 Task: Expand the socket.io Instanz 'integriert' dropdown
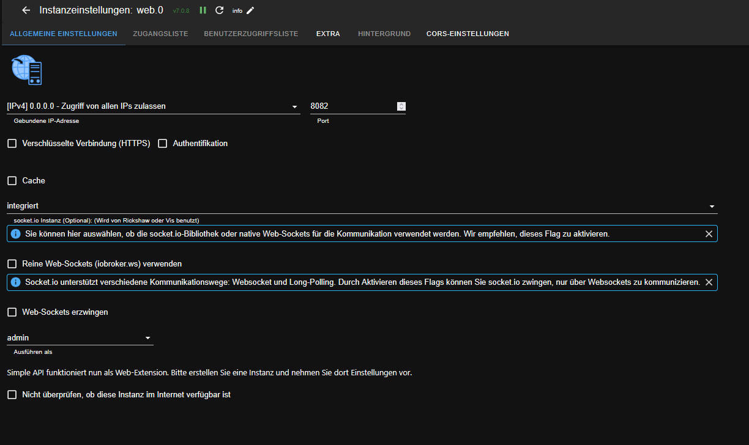[362, 206]
